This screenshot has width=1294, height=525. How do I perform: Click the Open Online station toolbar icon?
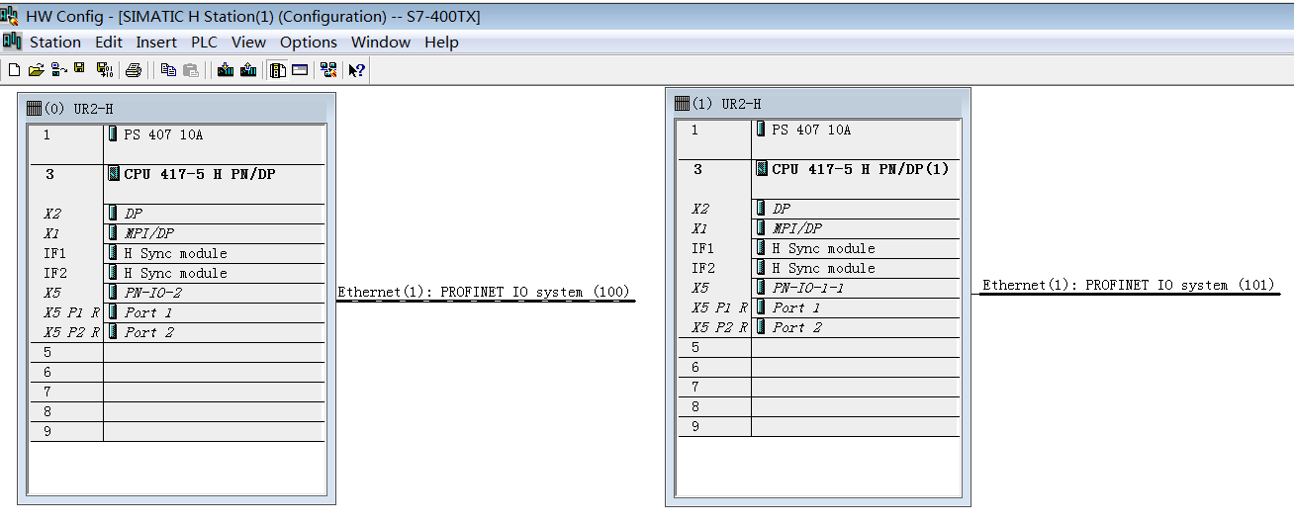(x=58, y=70)
